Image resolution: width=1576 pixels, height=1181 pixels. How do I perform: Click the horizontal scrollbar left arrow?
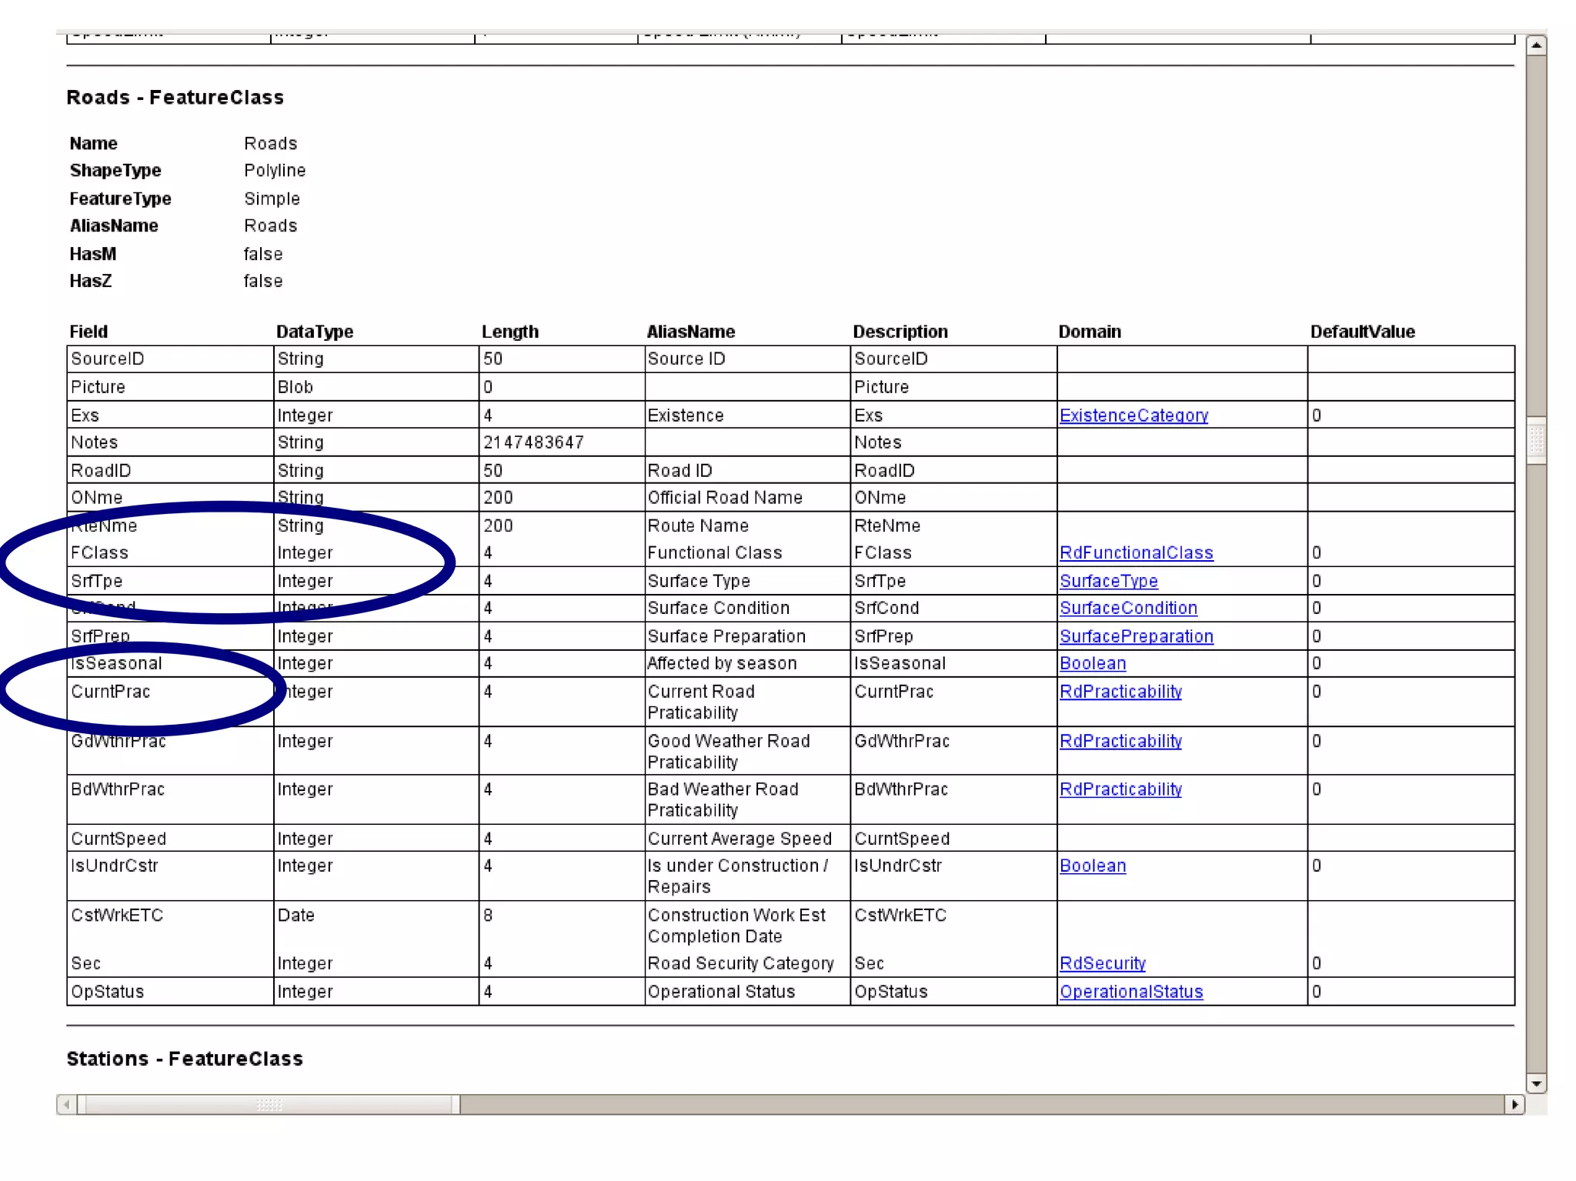(67, 1105)
